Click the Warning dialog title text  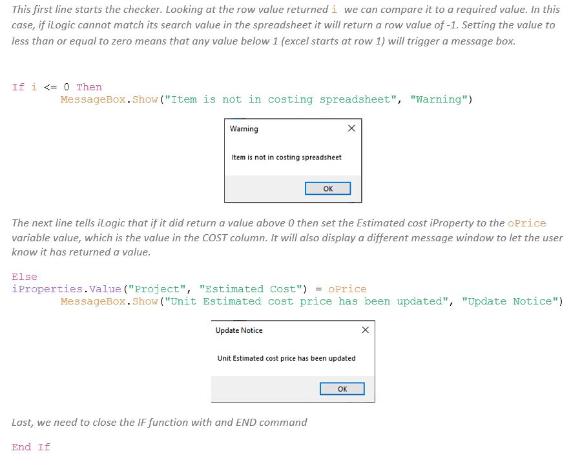click(244, 129)
